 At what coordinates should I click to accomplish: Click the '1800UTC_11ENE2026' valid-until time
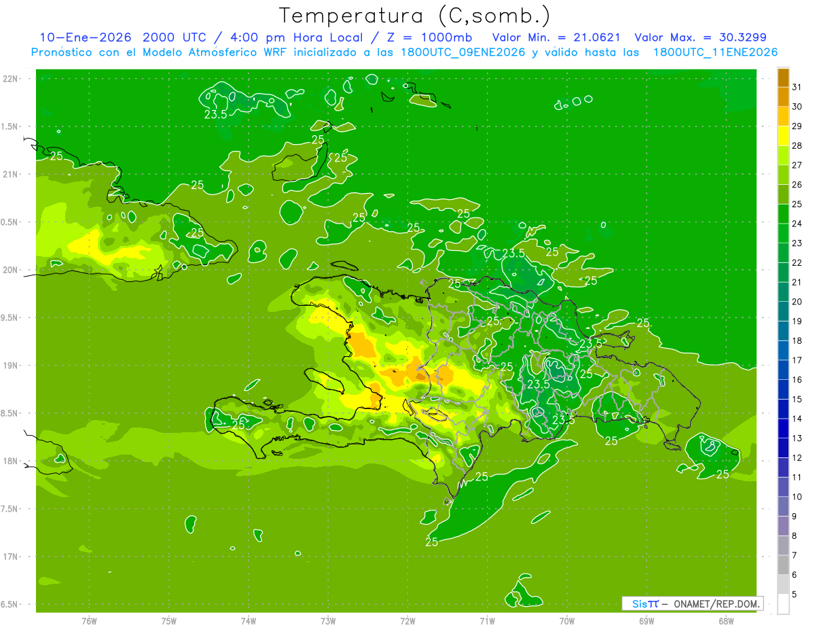[x=715, y=52]
